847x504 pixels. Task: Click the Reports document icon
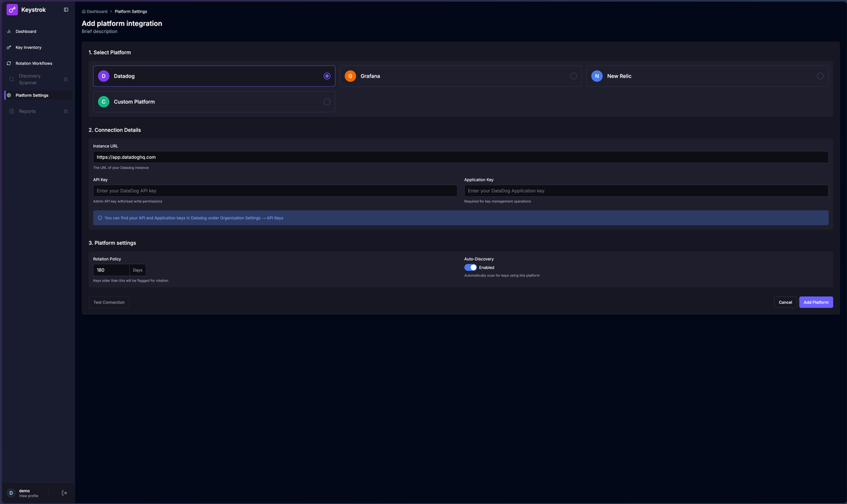point(12,111)
